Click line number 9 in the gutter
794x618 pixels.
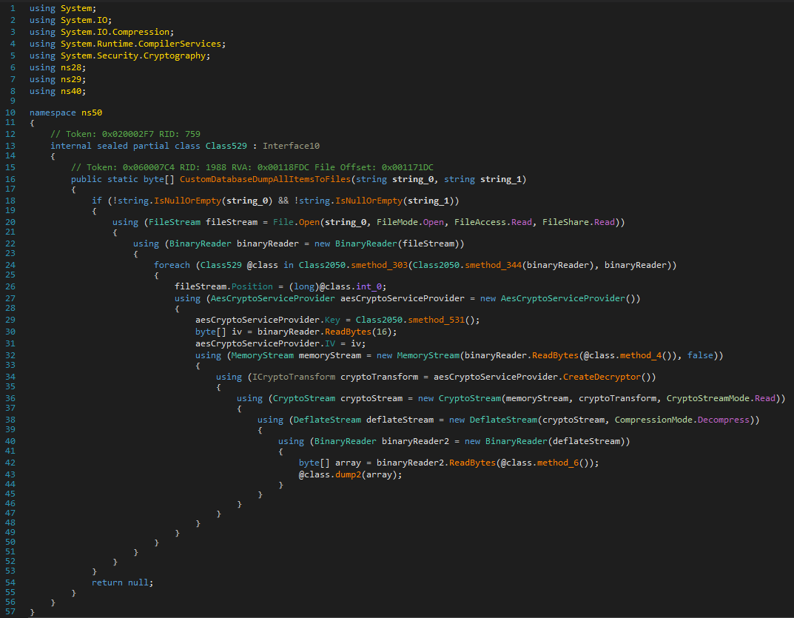coord(13,101)
